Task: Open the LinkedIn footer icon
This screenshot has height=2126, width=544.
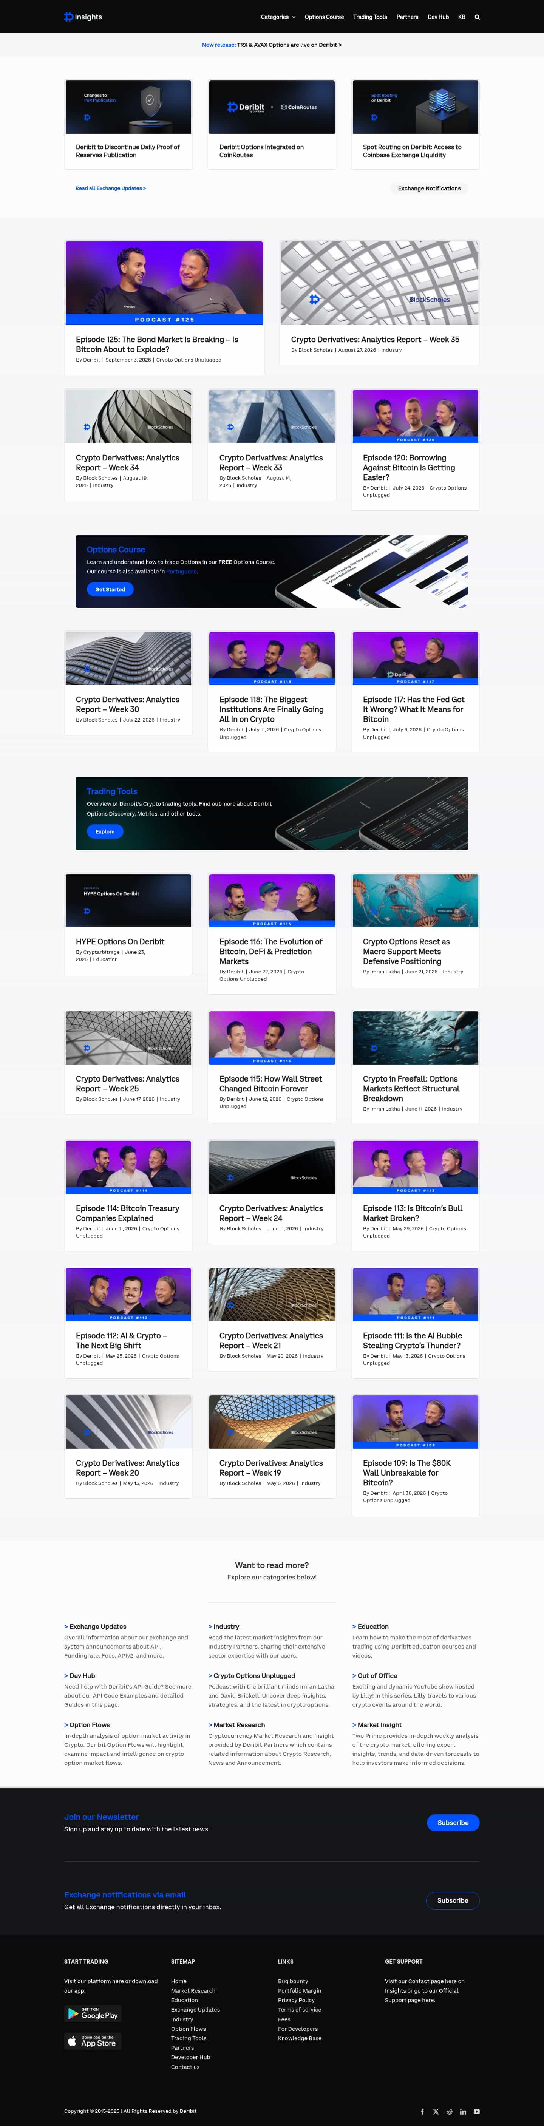Action: pos(463,2111)
